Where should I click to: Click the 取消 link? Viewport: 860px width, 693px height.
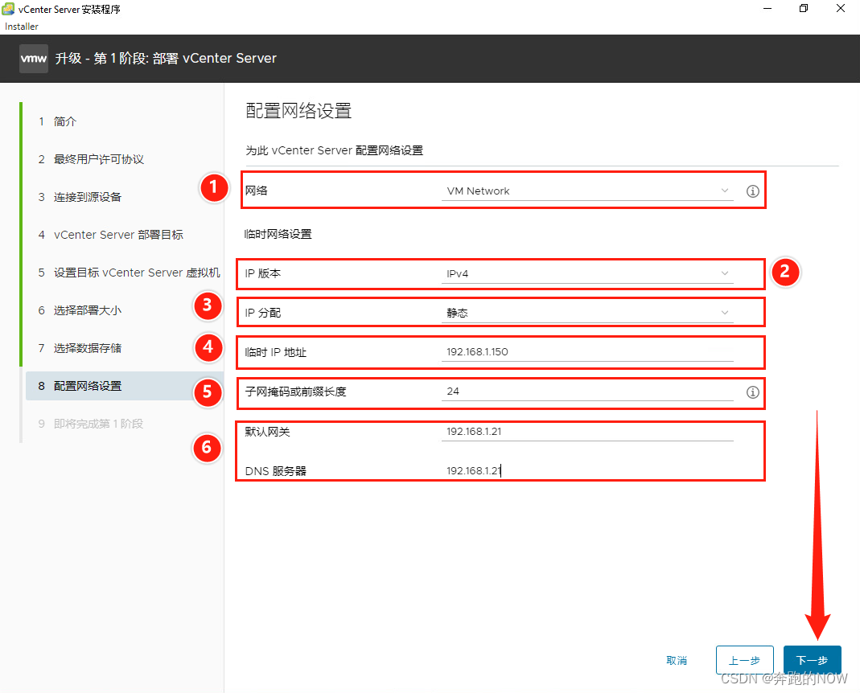[x=677, y=661]
